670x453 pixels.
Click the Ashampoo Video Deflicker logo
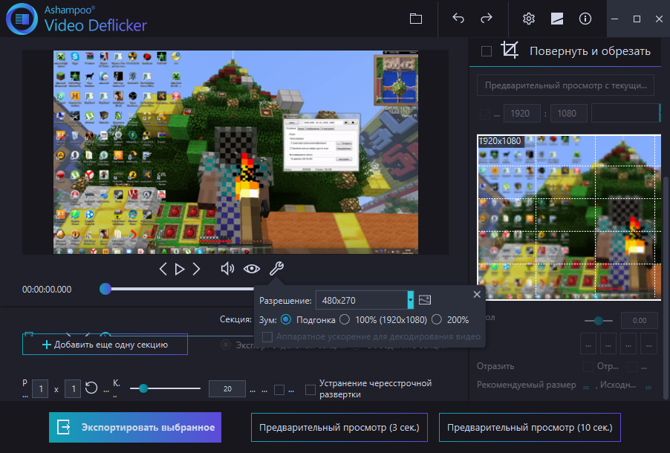click(x=22, y=19)
